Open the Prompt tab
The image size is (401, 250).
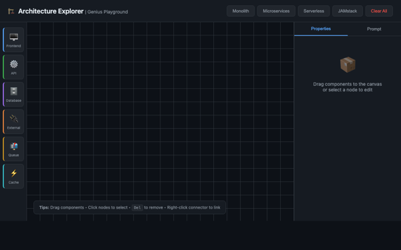click(374, 29)
